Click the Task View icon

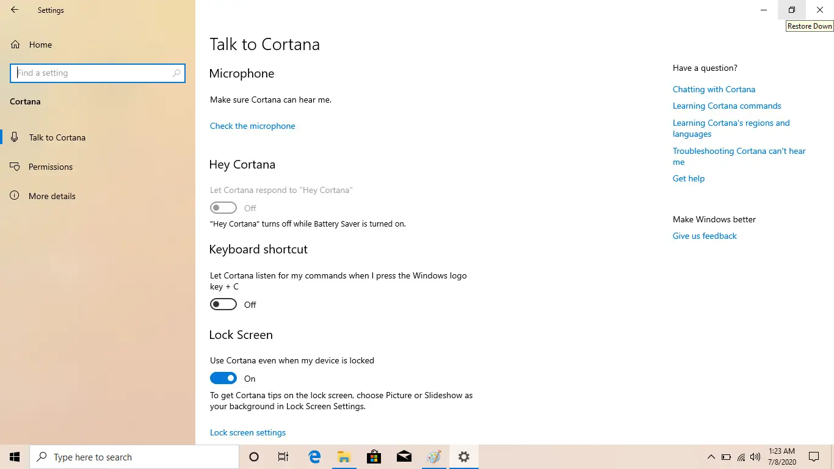click(x=283, y=456)
